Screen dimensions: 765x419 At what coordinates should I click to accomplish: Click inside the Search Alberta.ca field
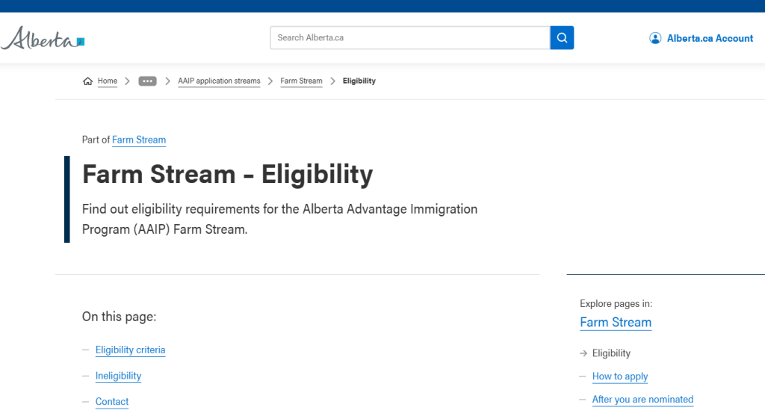pos(409,38)
